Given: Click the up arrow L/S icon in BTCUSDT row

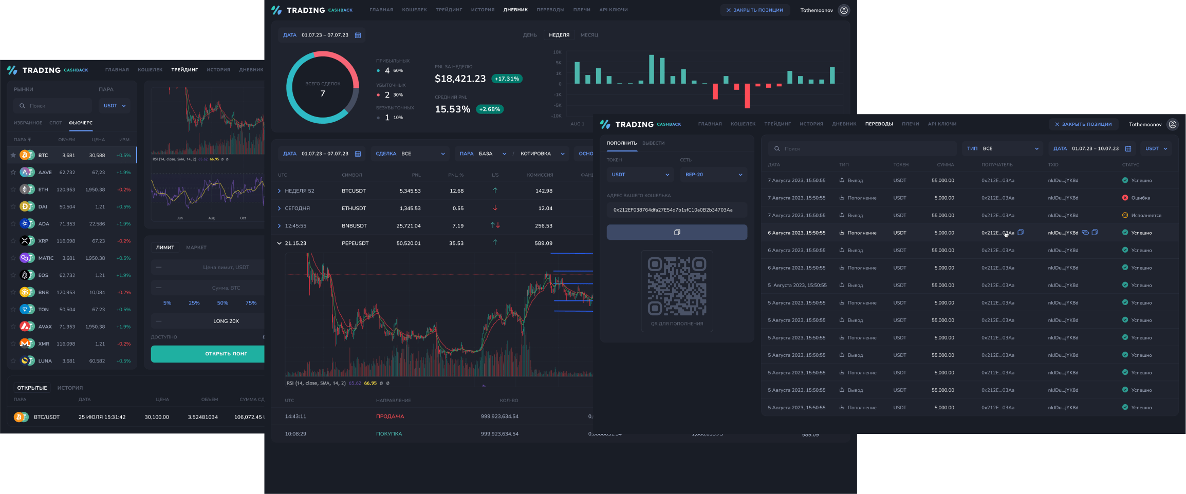Looking at the screenshot, I should tap(495, 191).
